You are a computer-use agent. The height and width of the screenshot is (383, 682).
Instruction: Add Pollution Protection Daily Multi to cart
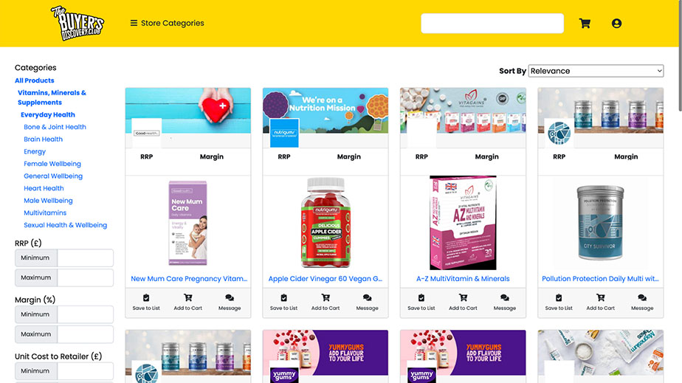click(x=600, y=302)
